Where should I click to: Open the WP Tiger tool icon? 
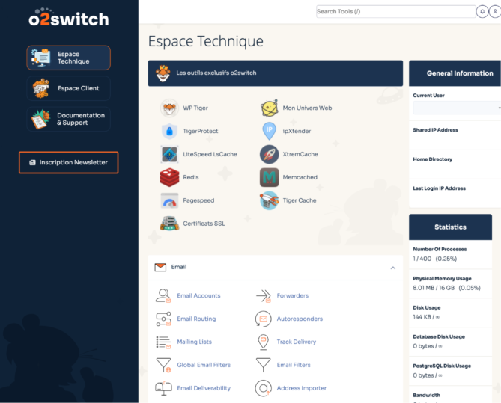pyautogui.click(x=169, y=108)
